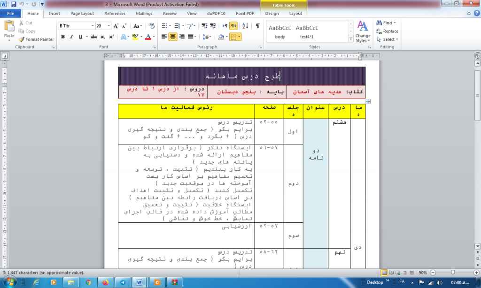
Task: Click Find in the Editing group
Action: [x=386, y=23]
